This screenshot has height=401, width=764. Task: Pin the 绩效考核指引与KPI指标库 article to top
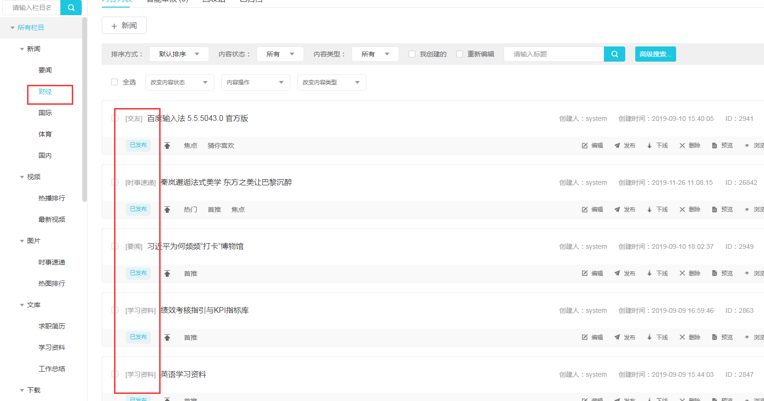click(x=167, y=337)
